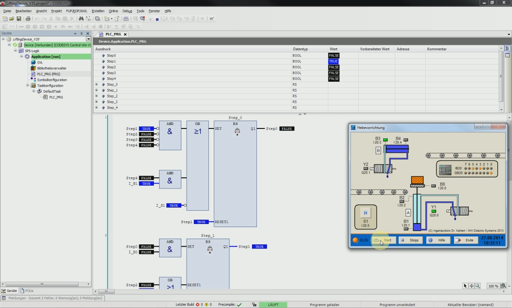Expand the Step_4 RS variable row
Viewport: 512px width, 308px height.
pos(96,108)
